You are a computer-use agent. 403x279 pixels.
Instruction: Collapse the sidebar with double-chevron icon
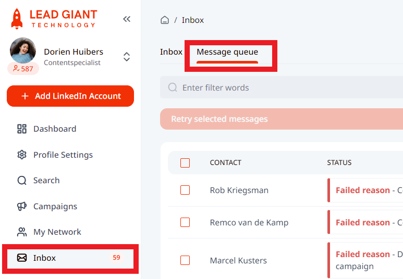pyautogui.click(x=127, y=19)
